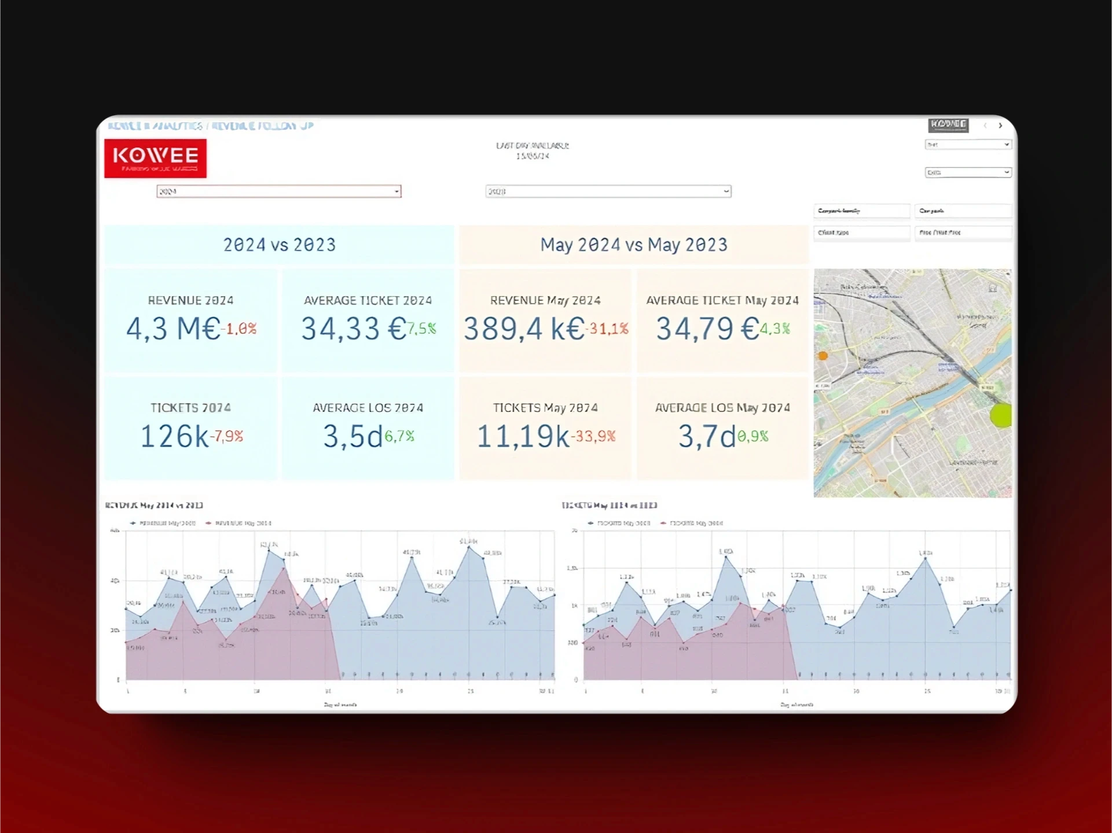Image resolution: width=1112 pixels, height=833 pixels.
Task: Click the navigation forward arrow icon
Action: point(1001,125)
